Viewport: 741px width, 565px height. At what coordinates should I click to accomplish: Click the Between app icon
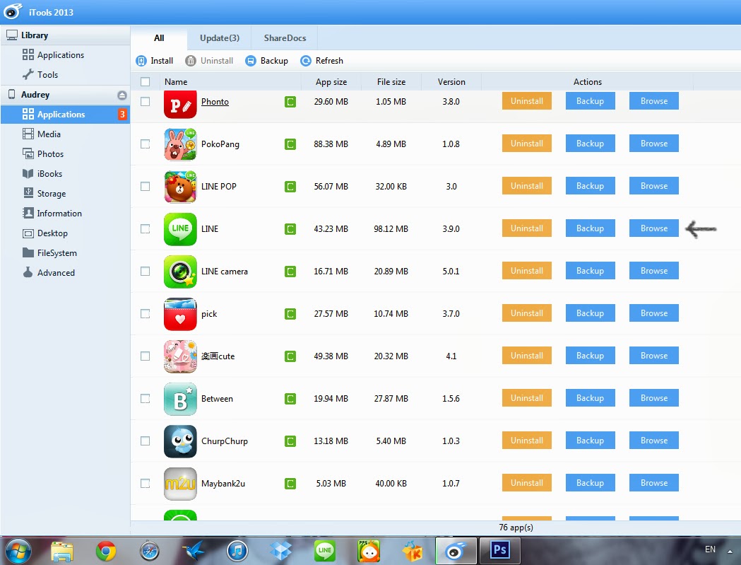click(180, 399)
